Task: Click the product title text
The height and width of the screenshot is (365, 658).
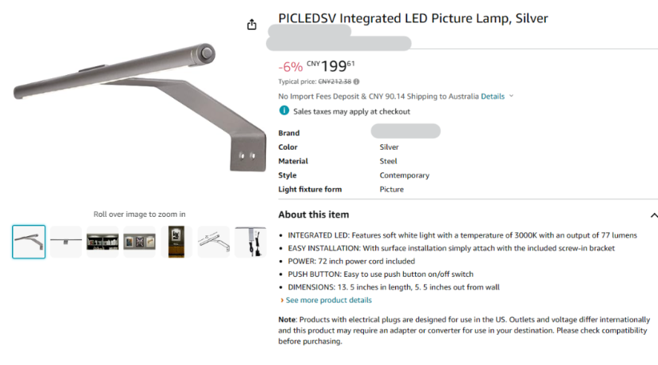Action: tap(413, 18)
